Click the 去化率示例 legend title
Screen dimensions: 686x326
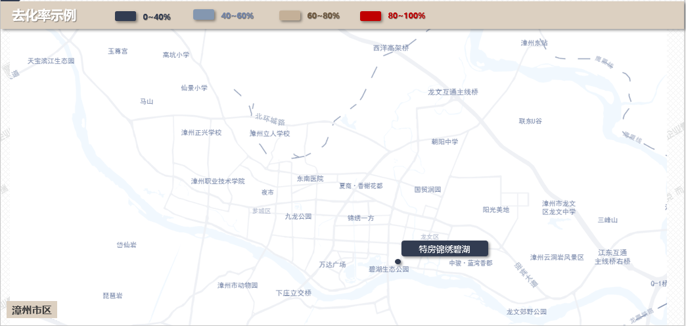(44, 15)
